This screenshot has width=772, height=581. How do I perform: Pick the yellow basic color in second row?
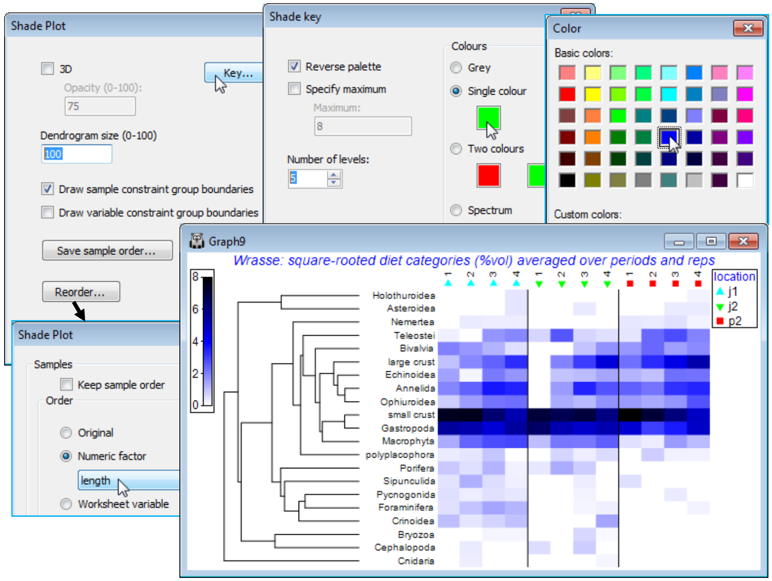point(593,94)
